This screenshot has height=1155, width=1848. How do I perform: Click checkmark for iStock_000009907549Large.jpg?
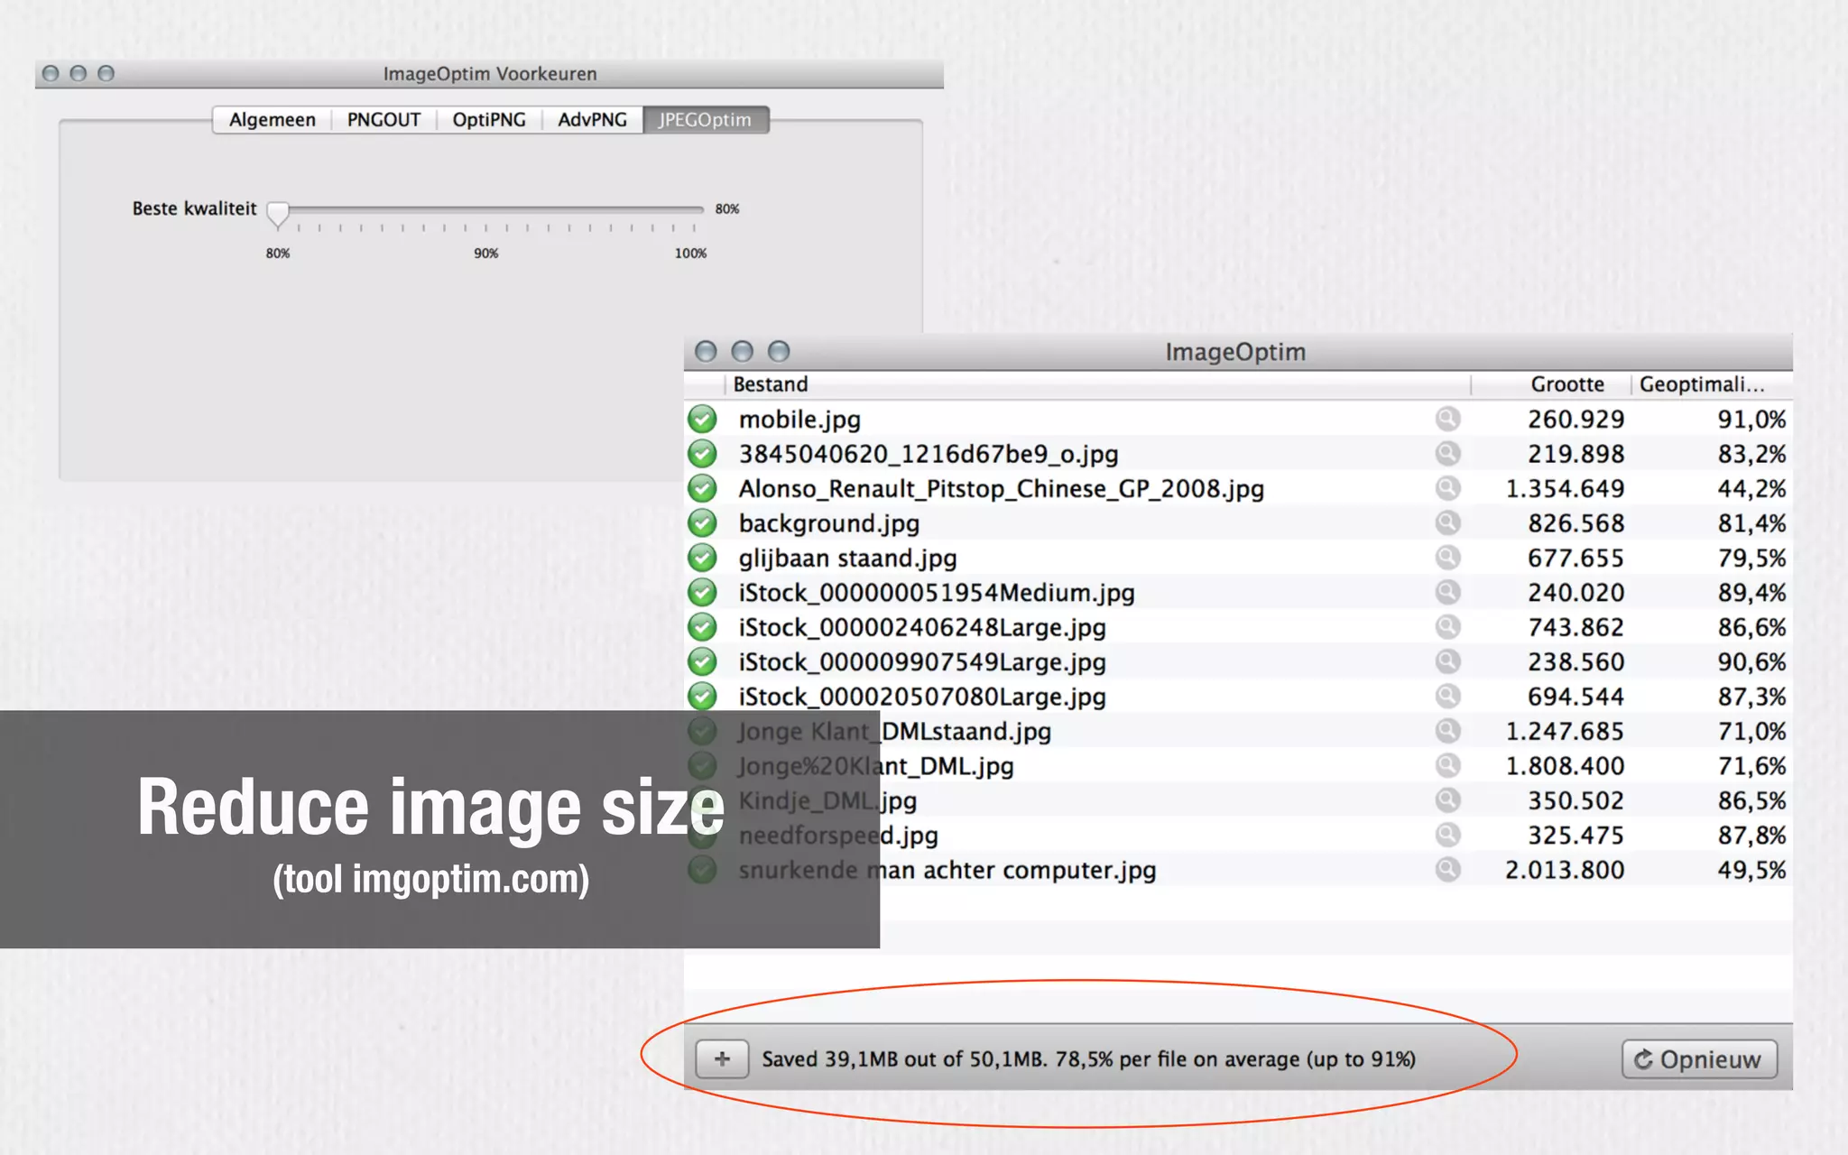(x=702, y=661)
